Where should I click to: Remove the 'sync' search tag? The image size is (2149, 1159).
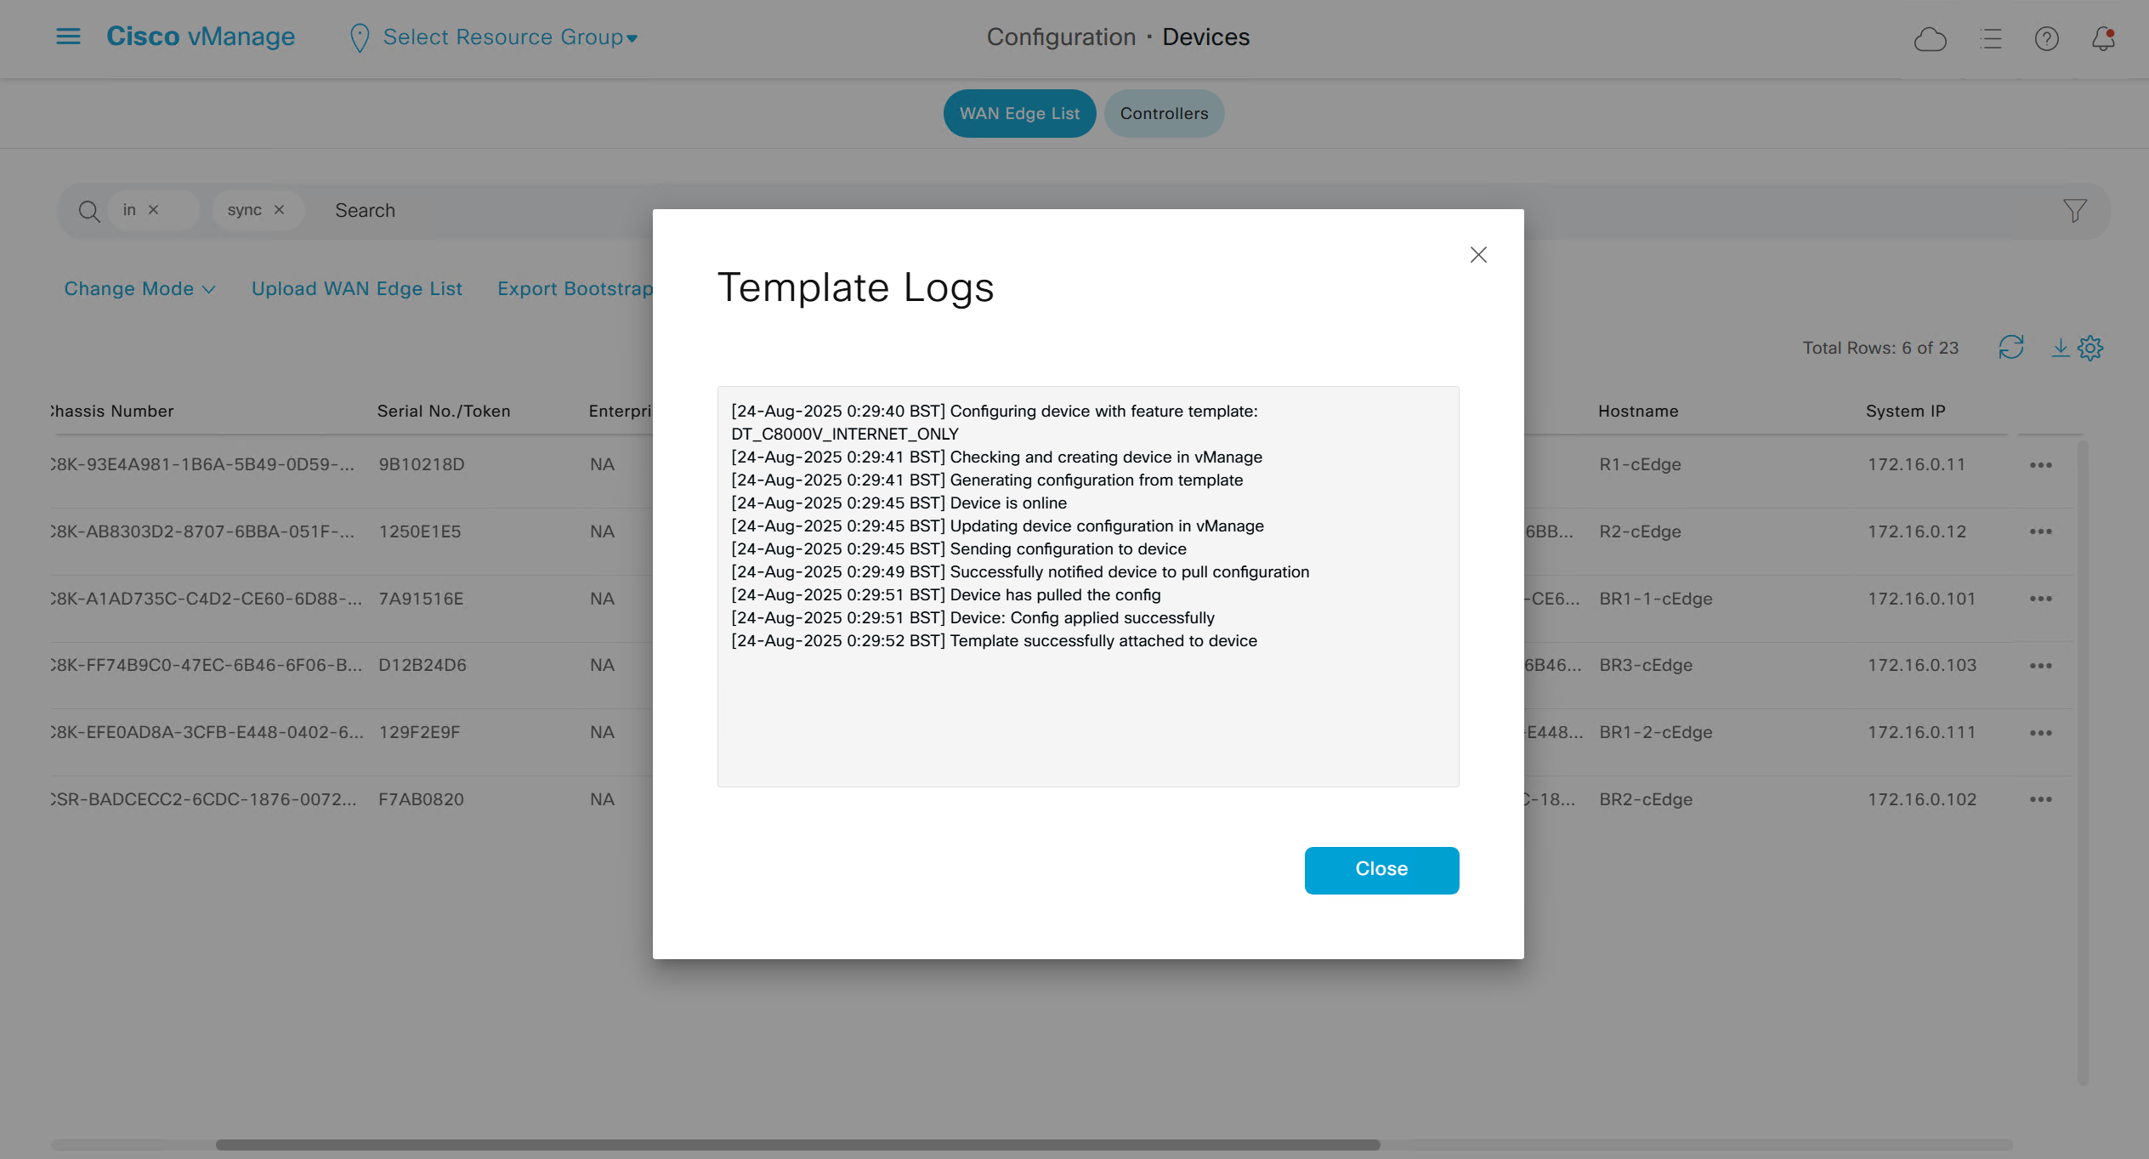(279, 210)
